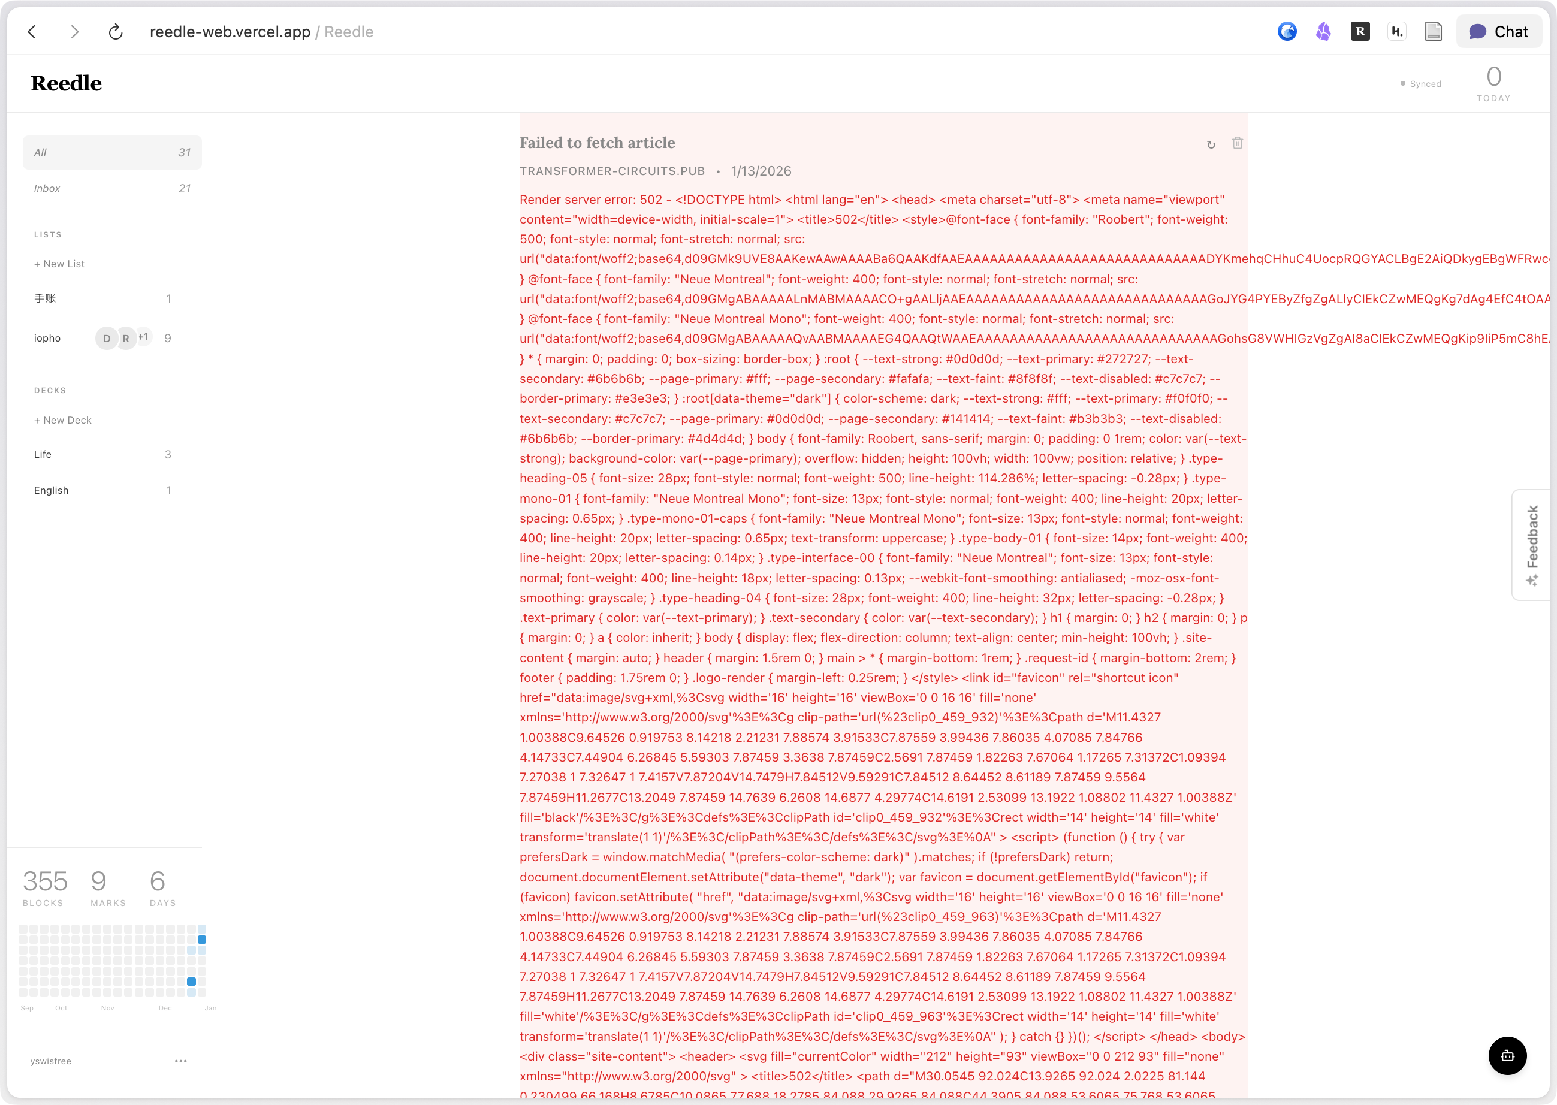Open the English deck
1557x1105 pixels.
point(104,491)
